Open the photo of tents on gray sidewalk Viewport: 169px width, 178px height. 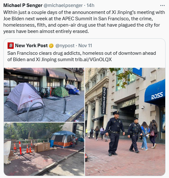(44, 95)
